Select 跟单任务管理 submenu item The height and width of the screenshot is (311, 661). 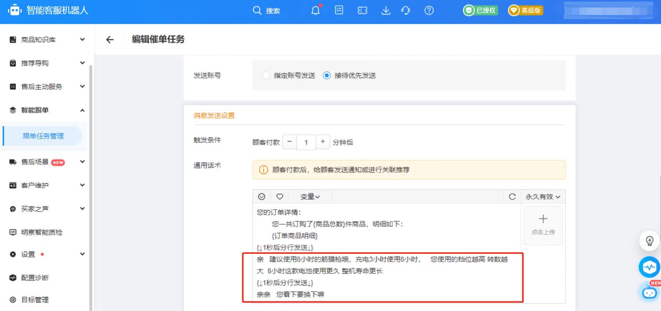point(43,136)
